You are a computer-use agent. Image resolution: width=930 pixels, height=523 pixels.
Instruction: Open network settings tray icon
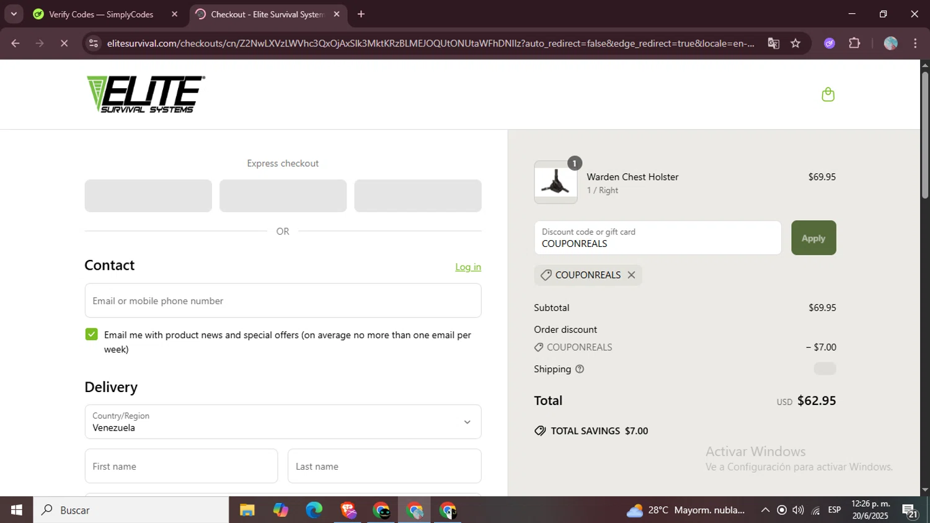click(x=816, y=510)
